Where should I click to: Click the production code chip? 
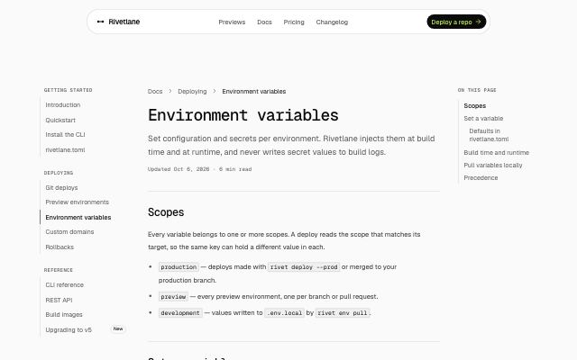click(x=179, y=267)
